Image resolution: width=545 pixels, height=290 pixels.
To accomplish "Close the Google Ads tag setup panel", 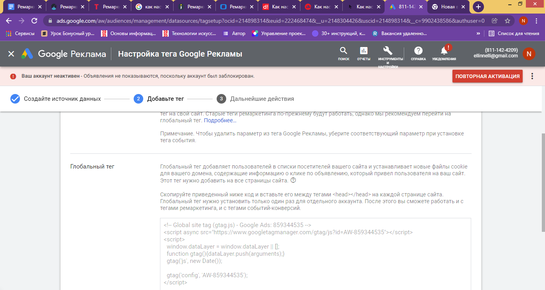I will point(11,54).
